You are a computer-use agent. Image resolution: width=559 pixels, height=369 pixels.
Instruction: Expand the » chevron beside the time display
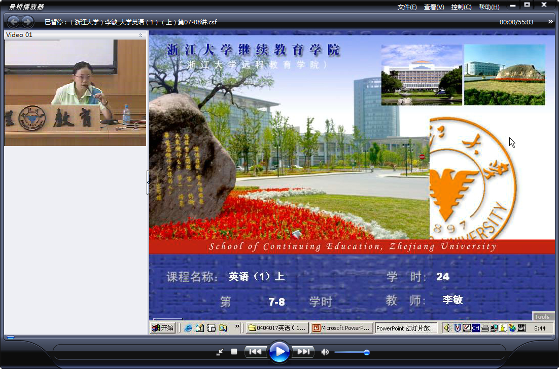(550, 22)
